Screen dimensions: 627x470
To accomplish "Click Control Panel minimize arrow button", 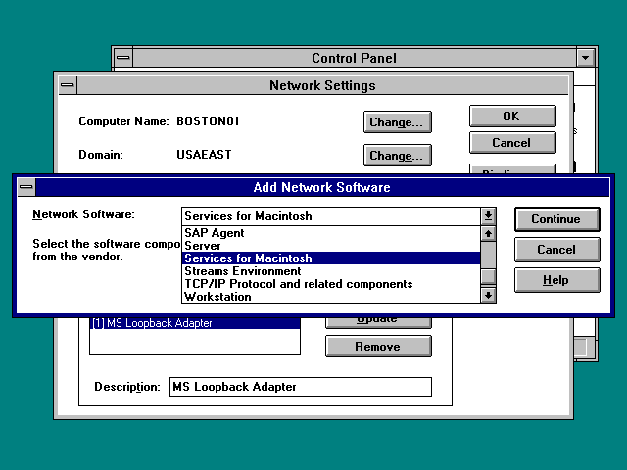I will (x=586, y=58).
